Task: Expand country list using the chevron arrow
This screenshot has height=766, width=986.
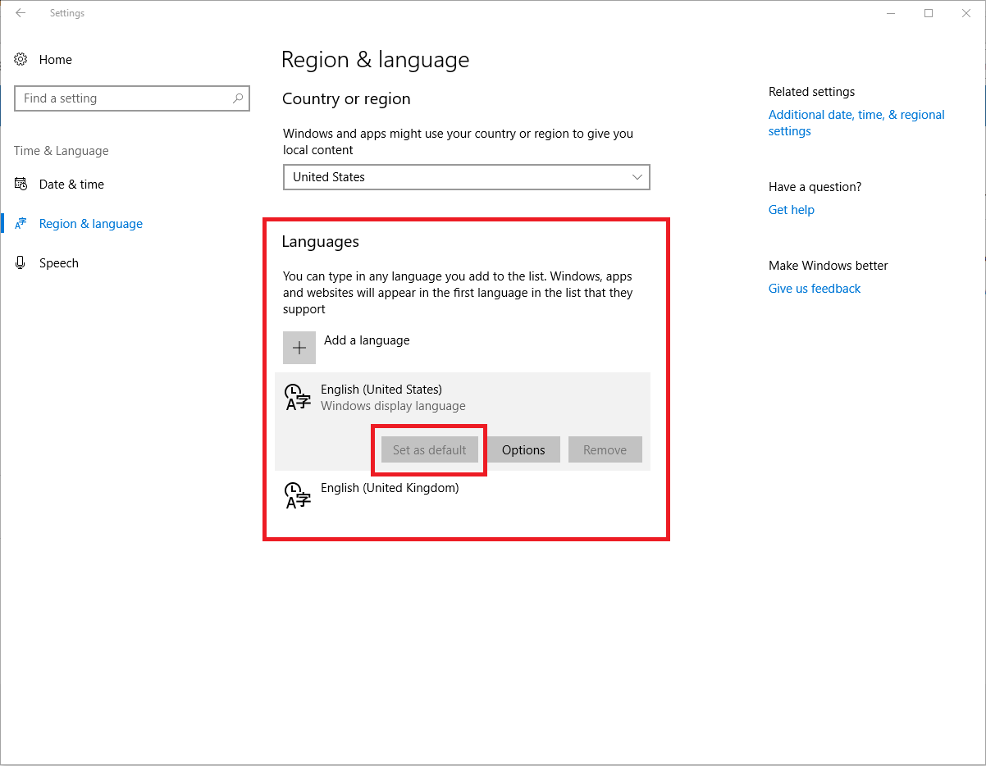Action: pos(637,177)
